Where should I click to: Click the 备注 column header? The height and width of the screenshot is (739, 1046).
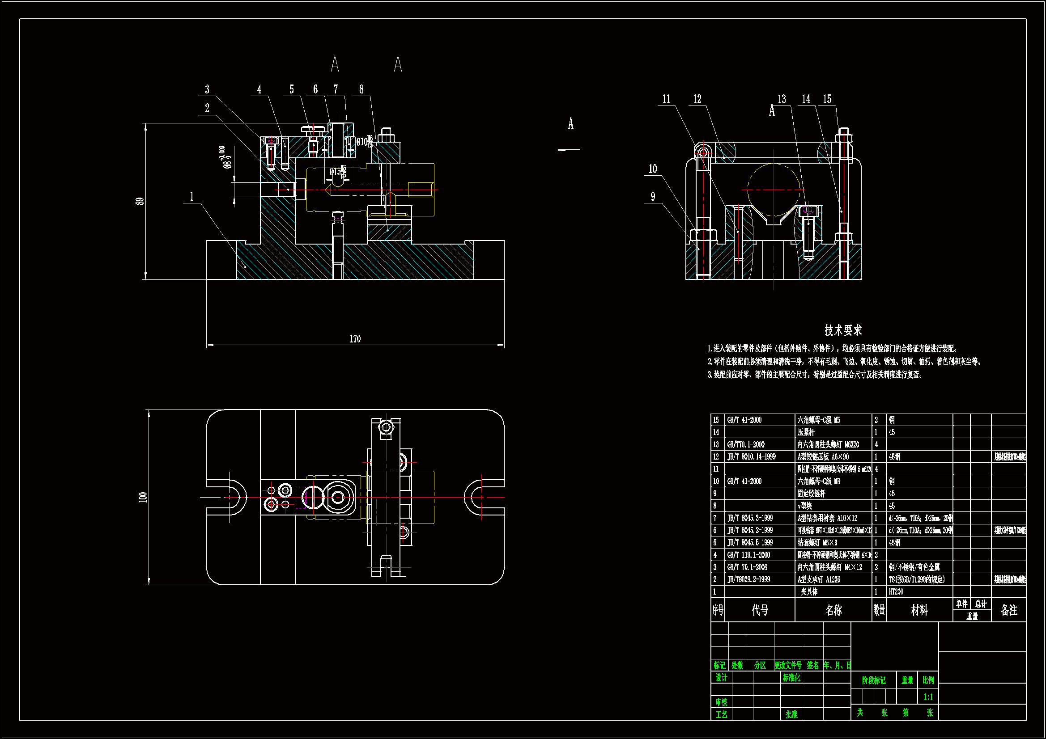[x=1008, y=610]
